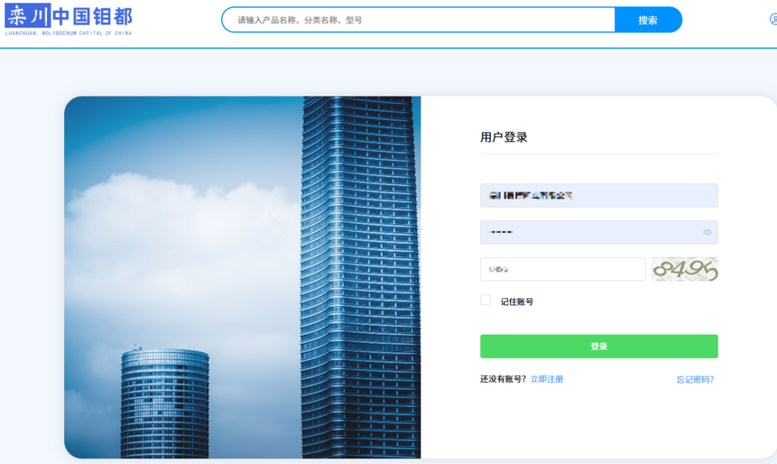Open the 立即注册 register link
The width and height of the screenshot is (777, 464).
tap(547, 379)
